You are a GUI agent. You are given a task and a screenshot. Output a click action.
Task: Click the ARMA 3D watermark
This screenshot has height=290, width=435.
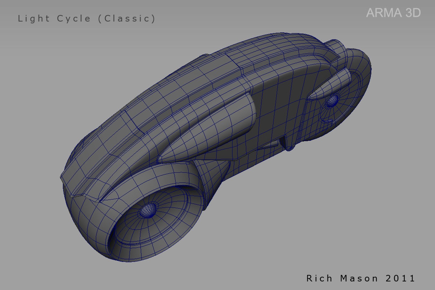(393, 13)
